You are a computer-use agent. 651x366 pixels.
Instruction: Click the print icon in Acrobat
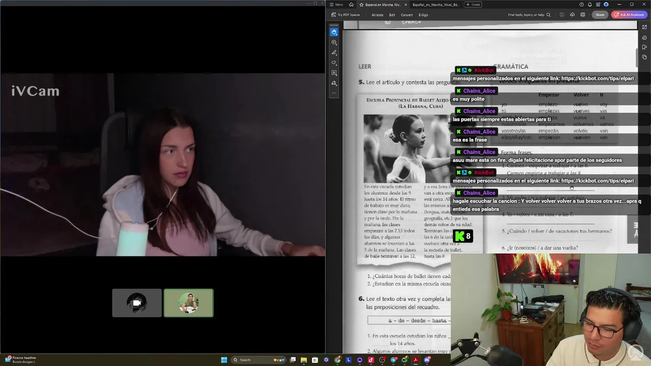click(x=583, y=15)
